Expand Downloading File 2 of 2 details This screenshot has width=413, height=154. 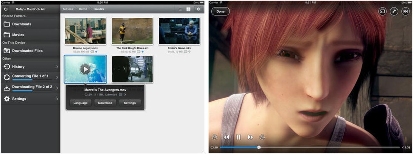(30, 87)
